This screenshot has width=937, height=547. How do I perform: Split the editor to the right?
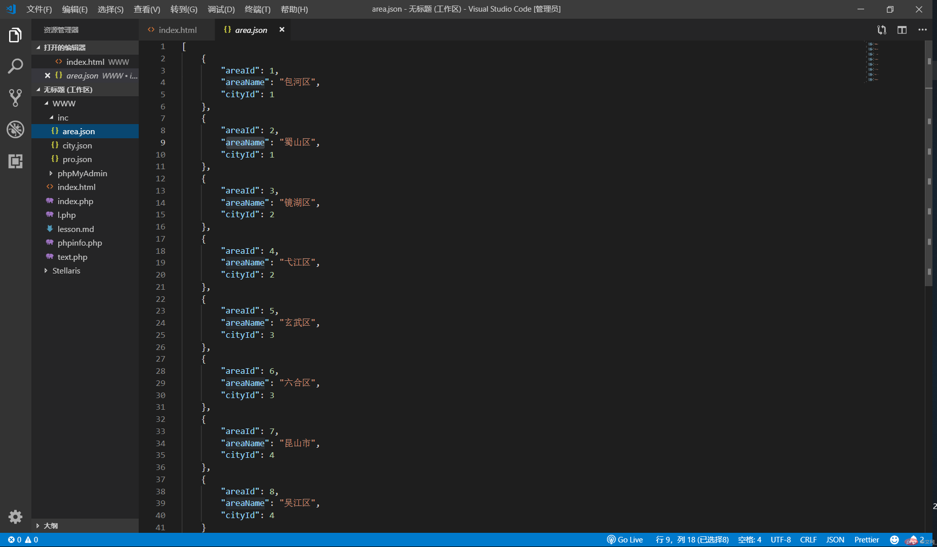[x=902, y=30]
